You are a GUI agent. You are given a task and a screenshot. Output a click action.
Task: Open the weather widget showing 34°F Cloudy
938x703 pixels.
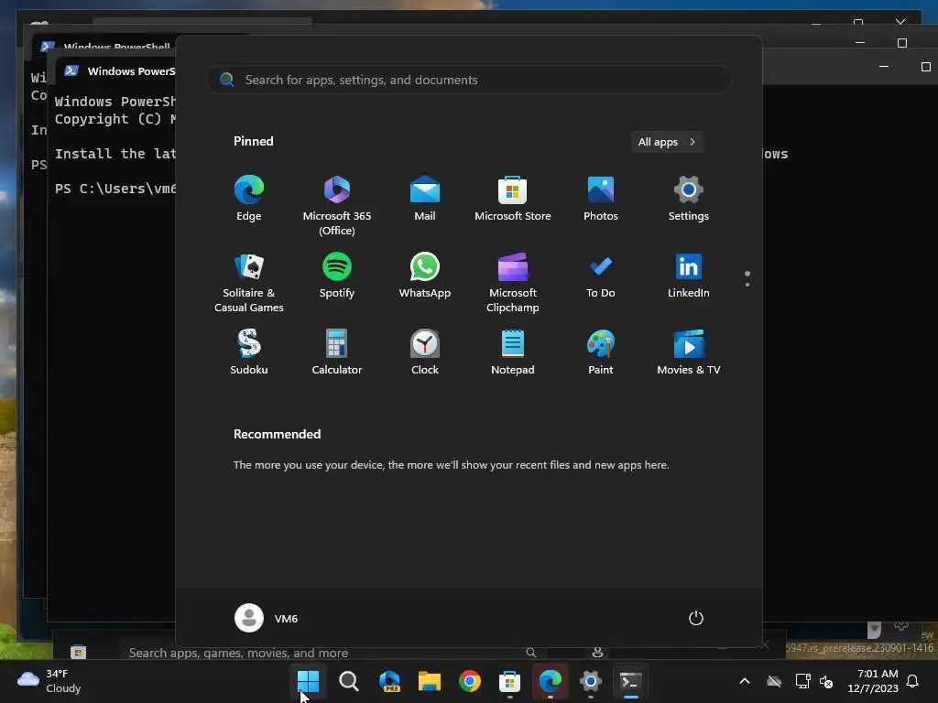pos(49,681)
